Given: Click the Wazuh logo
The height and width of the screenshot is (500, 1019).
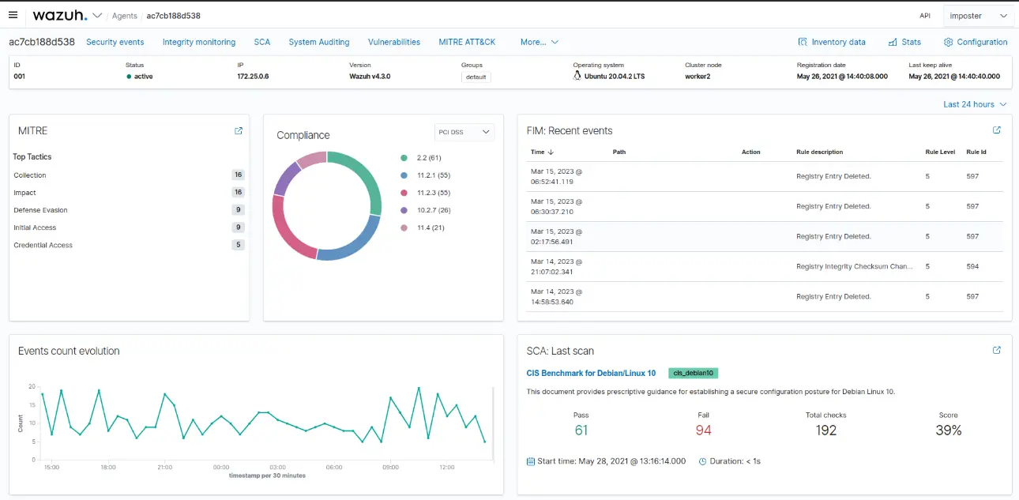Looking at the screenshot, I should pyautogui.click(x=60, y=15).
